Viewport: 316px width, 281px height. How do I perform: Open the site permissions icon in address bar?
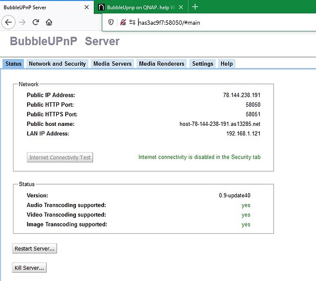coord(132,22)
